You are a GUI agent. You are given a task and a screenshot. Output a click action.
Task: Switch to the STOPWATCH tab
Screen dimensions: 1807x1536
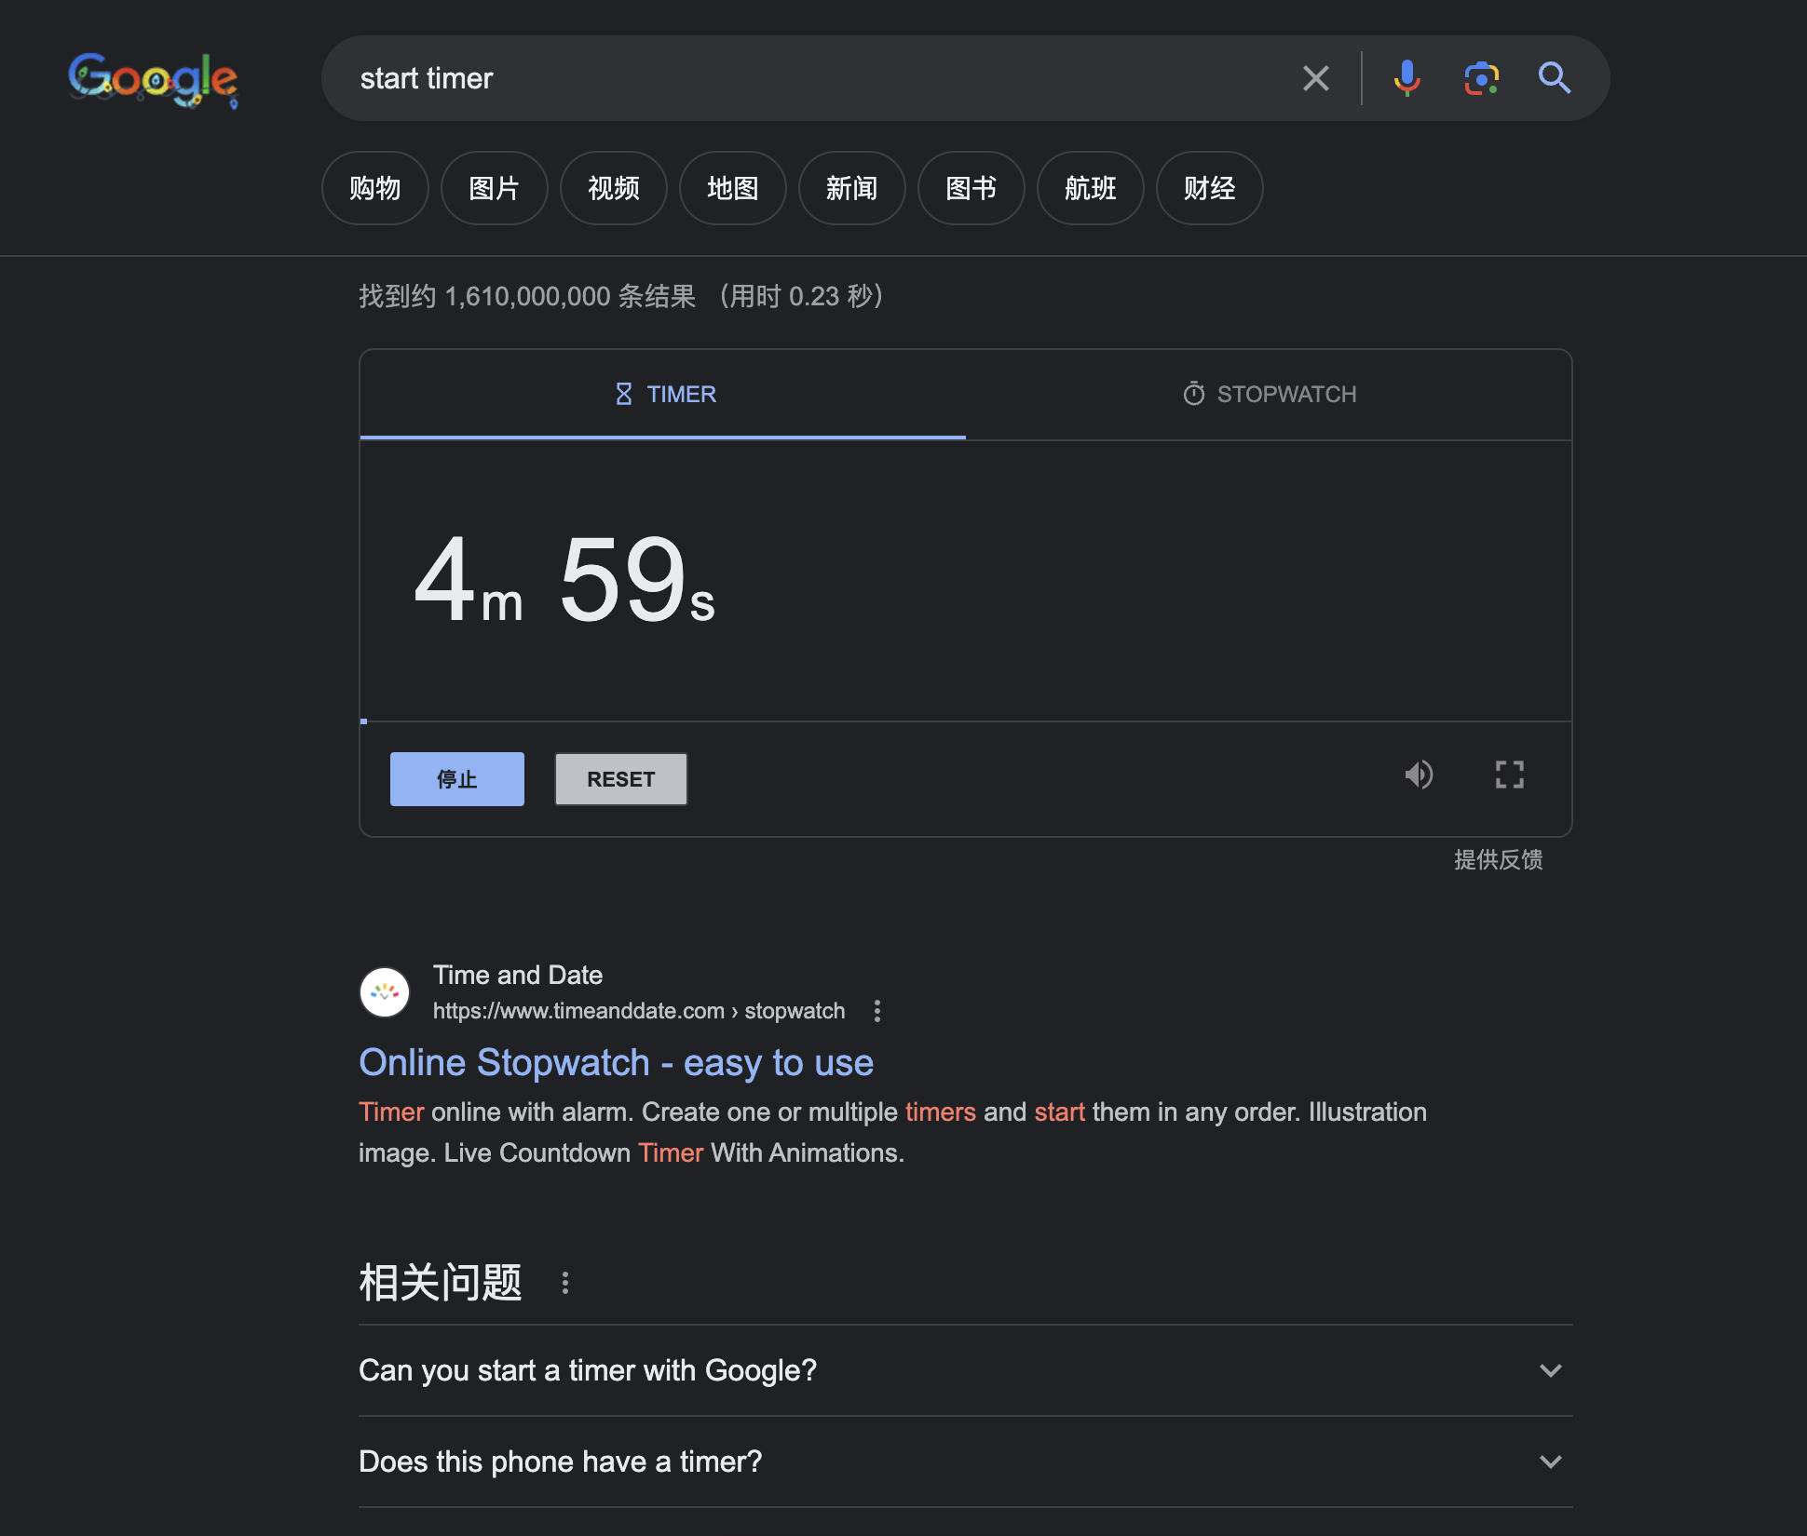click(x=1269, y=394)
